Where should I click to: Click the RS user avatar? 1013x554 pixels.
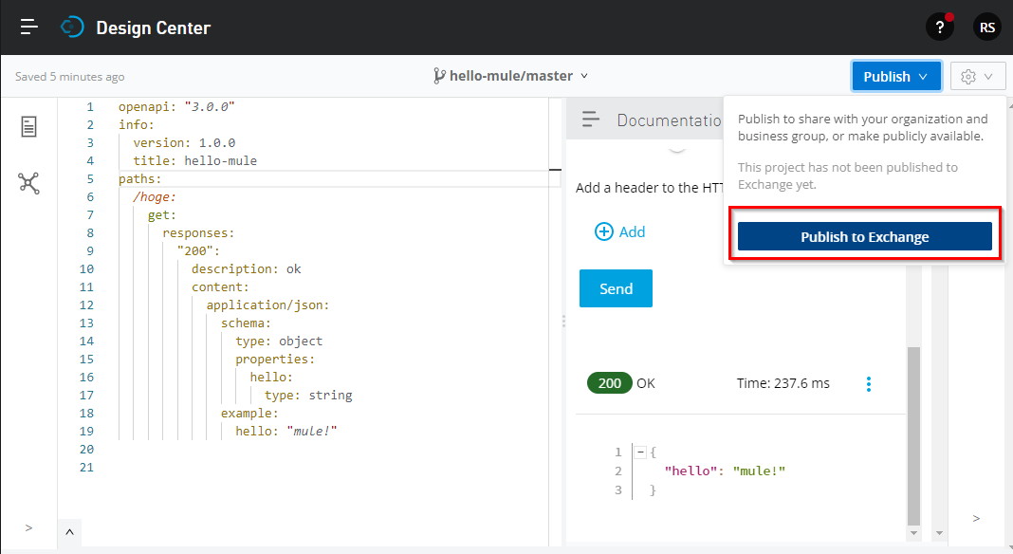[986, 26]
